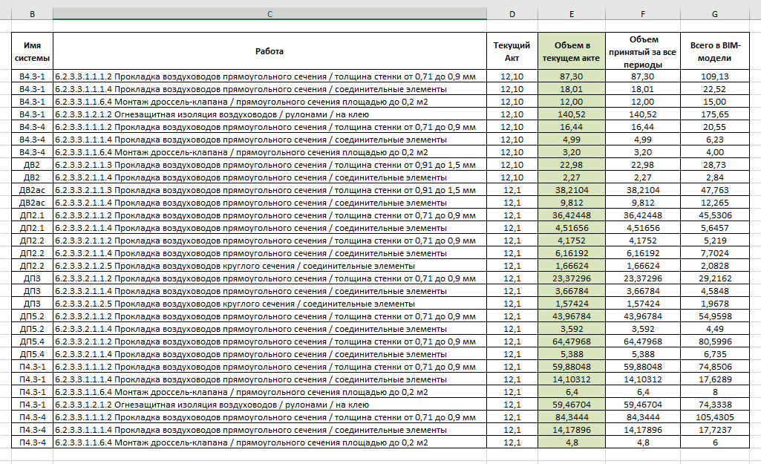
Task: Select cell with value 2,0828
Action: [x=715, y=266]
